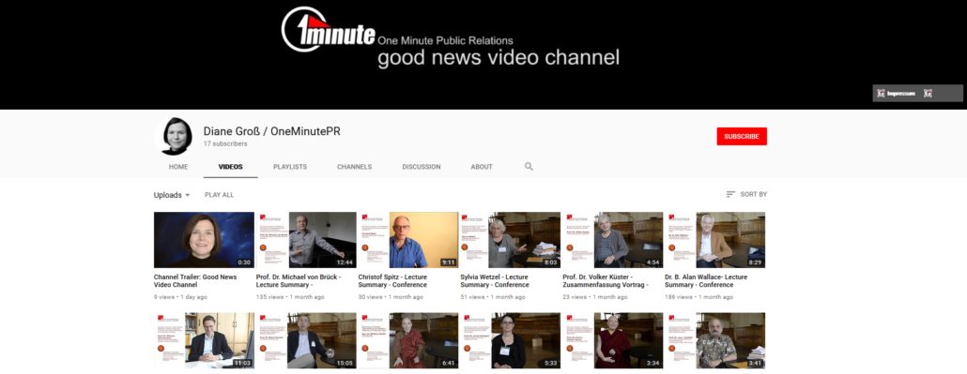967x374 pixels.
Task: Open the Discussion tab
Action: [422, 167]
